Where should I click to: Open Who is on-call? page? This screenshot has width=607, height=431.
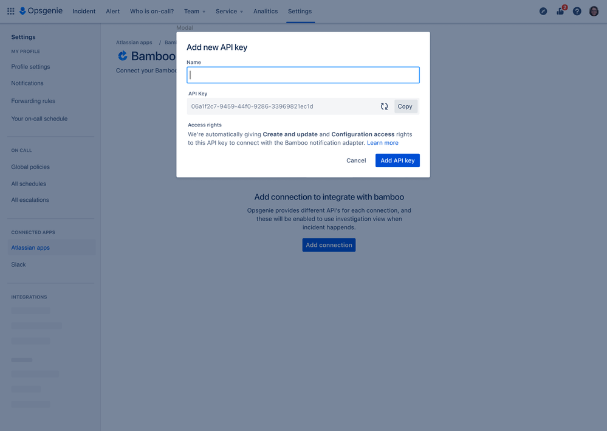(152, 11)
